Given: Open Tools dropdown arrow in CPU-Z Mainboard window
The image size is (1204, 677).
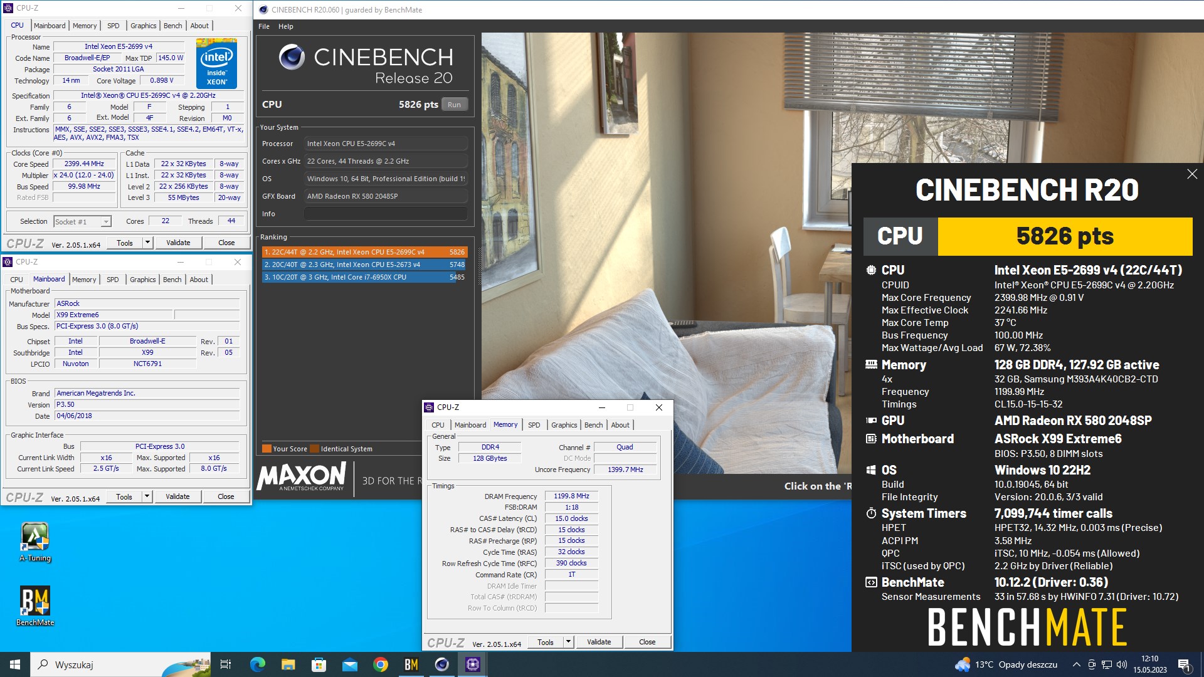Looking at the screenshot, I should point(147,496).
